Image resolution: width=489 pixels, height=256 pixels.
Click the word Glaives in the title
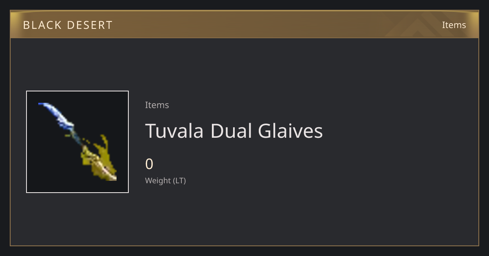tap(291, 131)
